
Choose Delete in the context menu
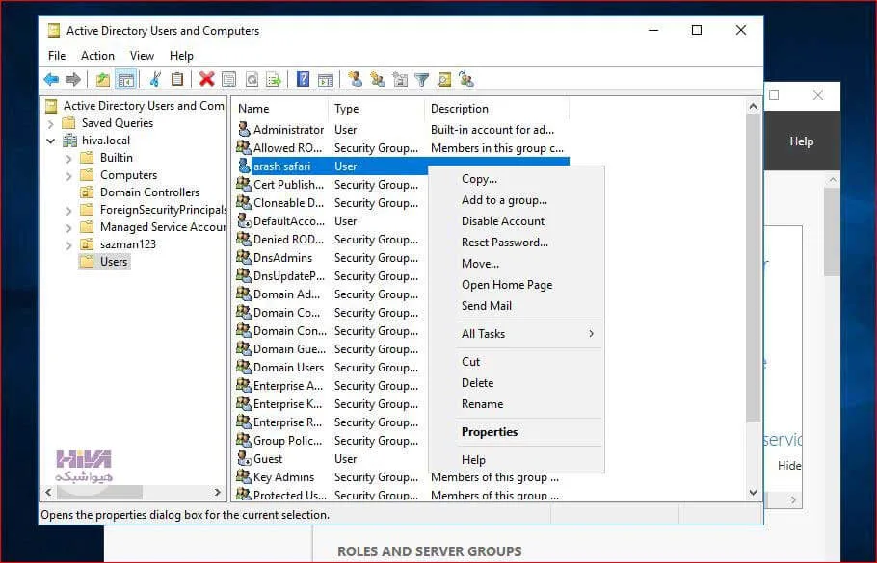coord(517,383)
